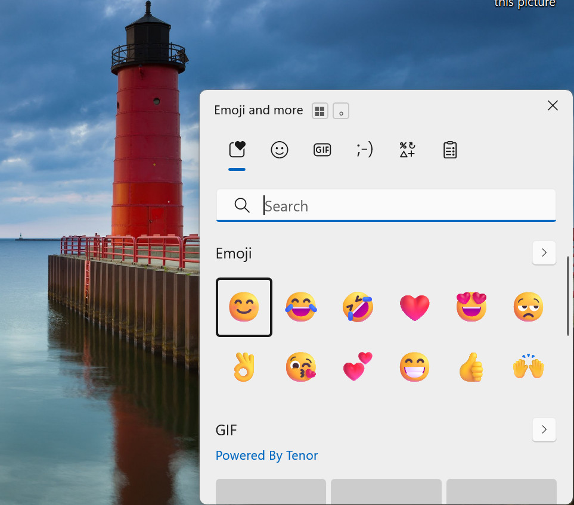Image resolution: width=574 pixels, height=505 pixels.
Task: Click the grid layout icon beside the title
Action: point(320,111)
